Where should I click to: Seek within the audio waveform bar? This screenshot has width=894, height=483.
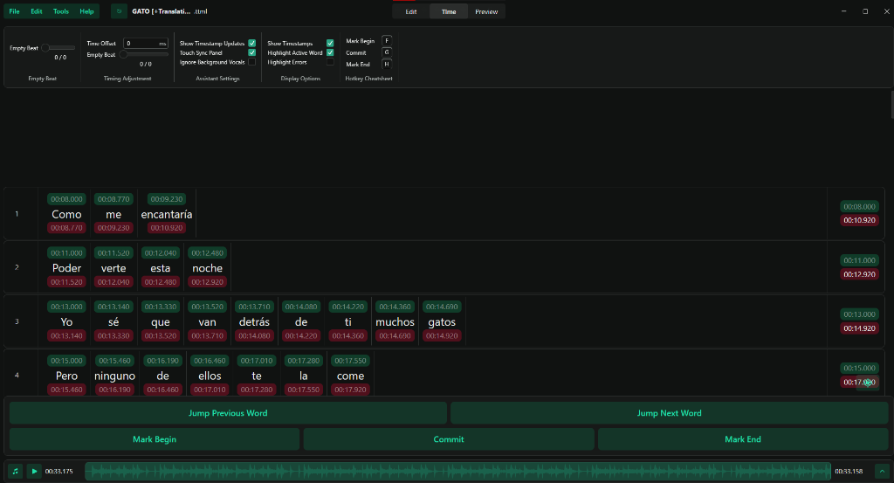tap(457, 471)
